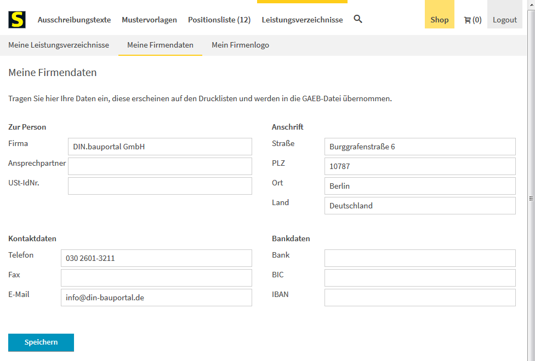Open the shopping cart (0)

tap(472, 19)
